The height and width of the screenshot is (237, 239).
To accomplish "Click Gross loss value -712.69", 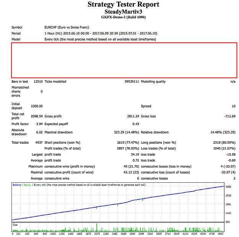I will click(x=230, y=116).
